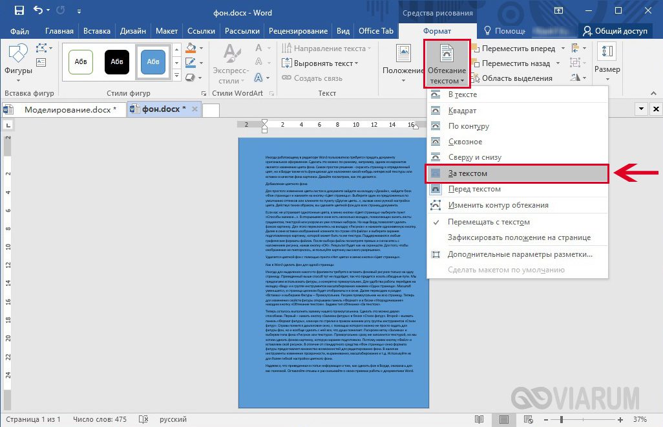
Task: Open the Файл menu
Action: (x=19, y=31)
